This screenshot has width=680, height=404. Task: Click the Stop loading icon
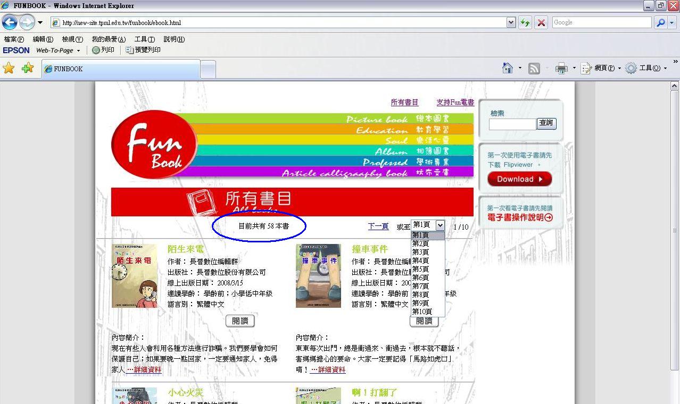point(541,23)
